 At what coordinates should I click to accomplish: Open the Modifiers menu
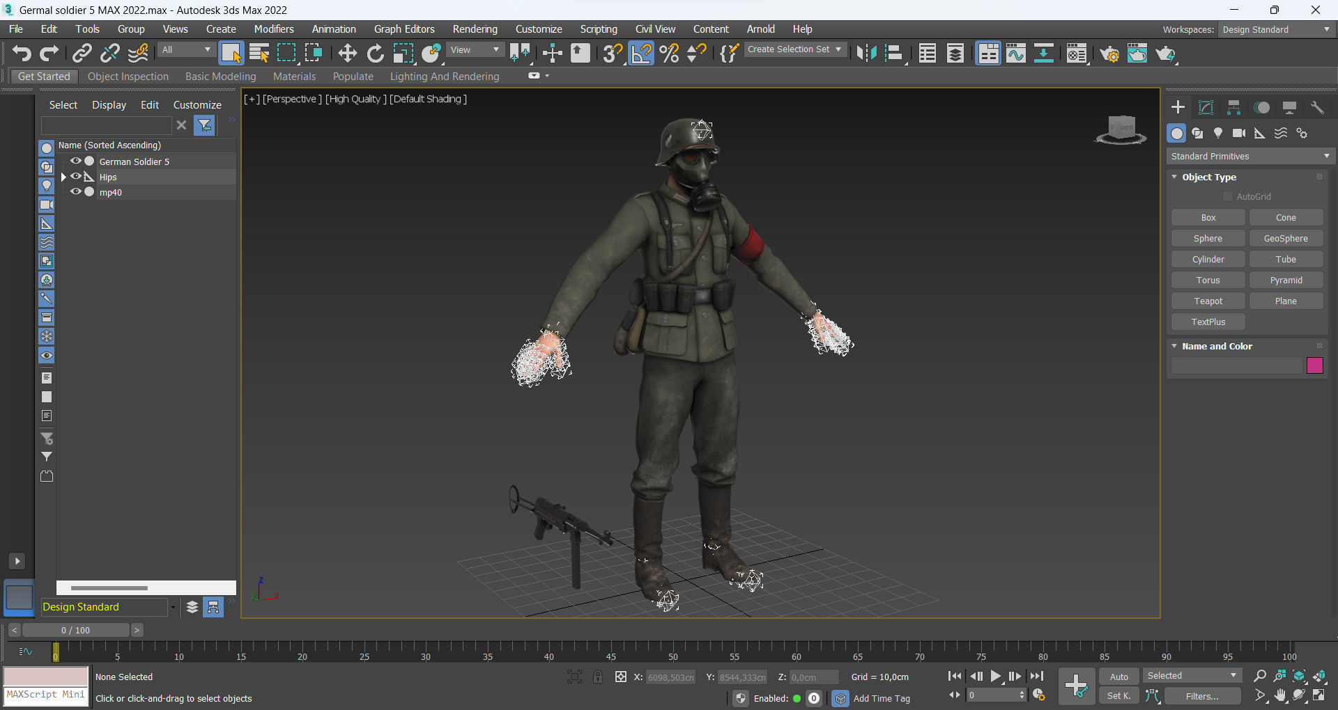274,29
